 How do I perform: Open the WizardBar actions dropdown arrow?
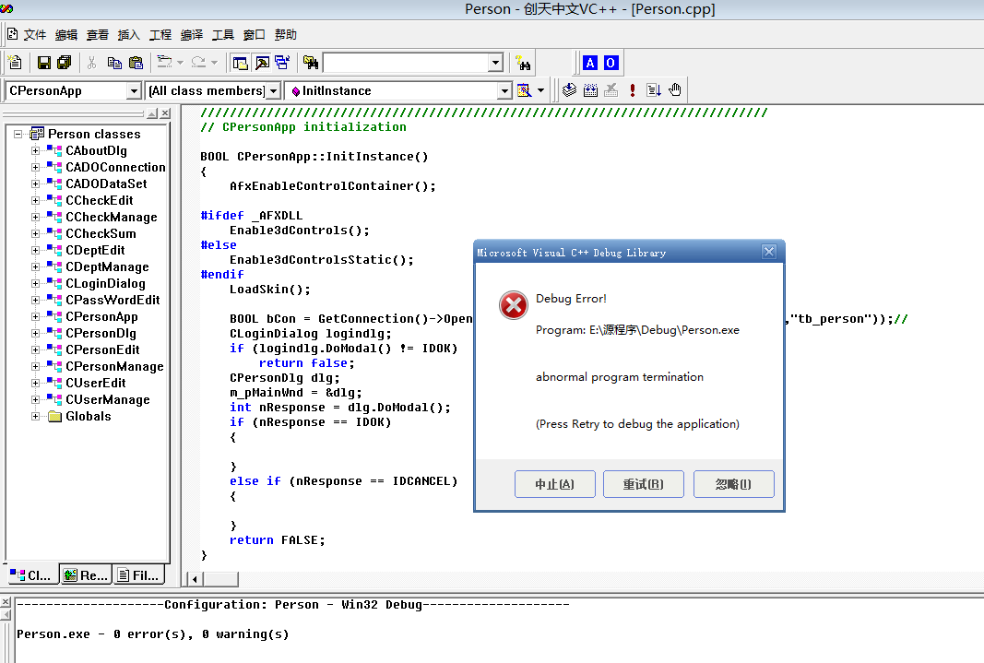pyautogui.click(x=541, y=90)
